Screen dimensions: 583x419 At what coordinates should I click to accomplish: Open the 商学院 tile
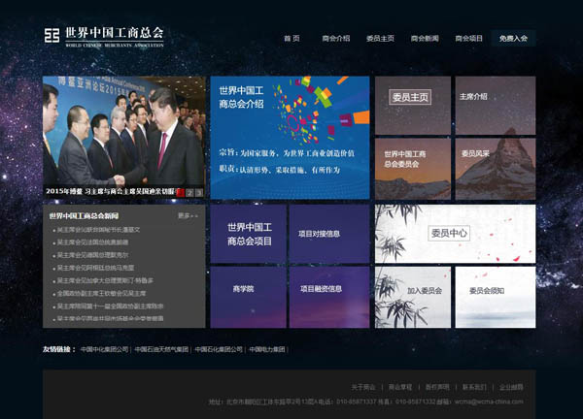[249, 298]
